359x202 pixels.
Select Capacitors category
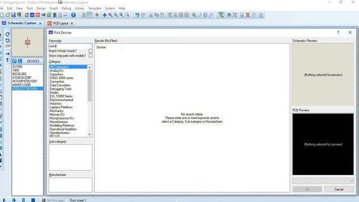[x=56, y=74]
